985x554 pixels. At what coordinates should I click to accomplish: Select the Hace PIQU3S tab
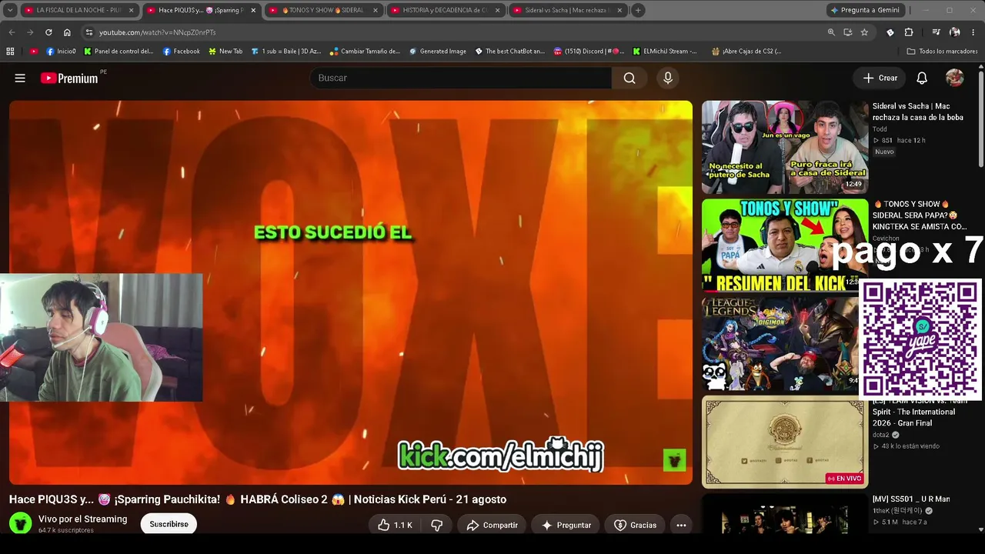tap(201, 10)
